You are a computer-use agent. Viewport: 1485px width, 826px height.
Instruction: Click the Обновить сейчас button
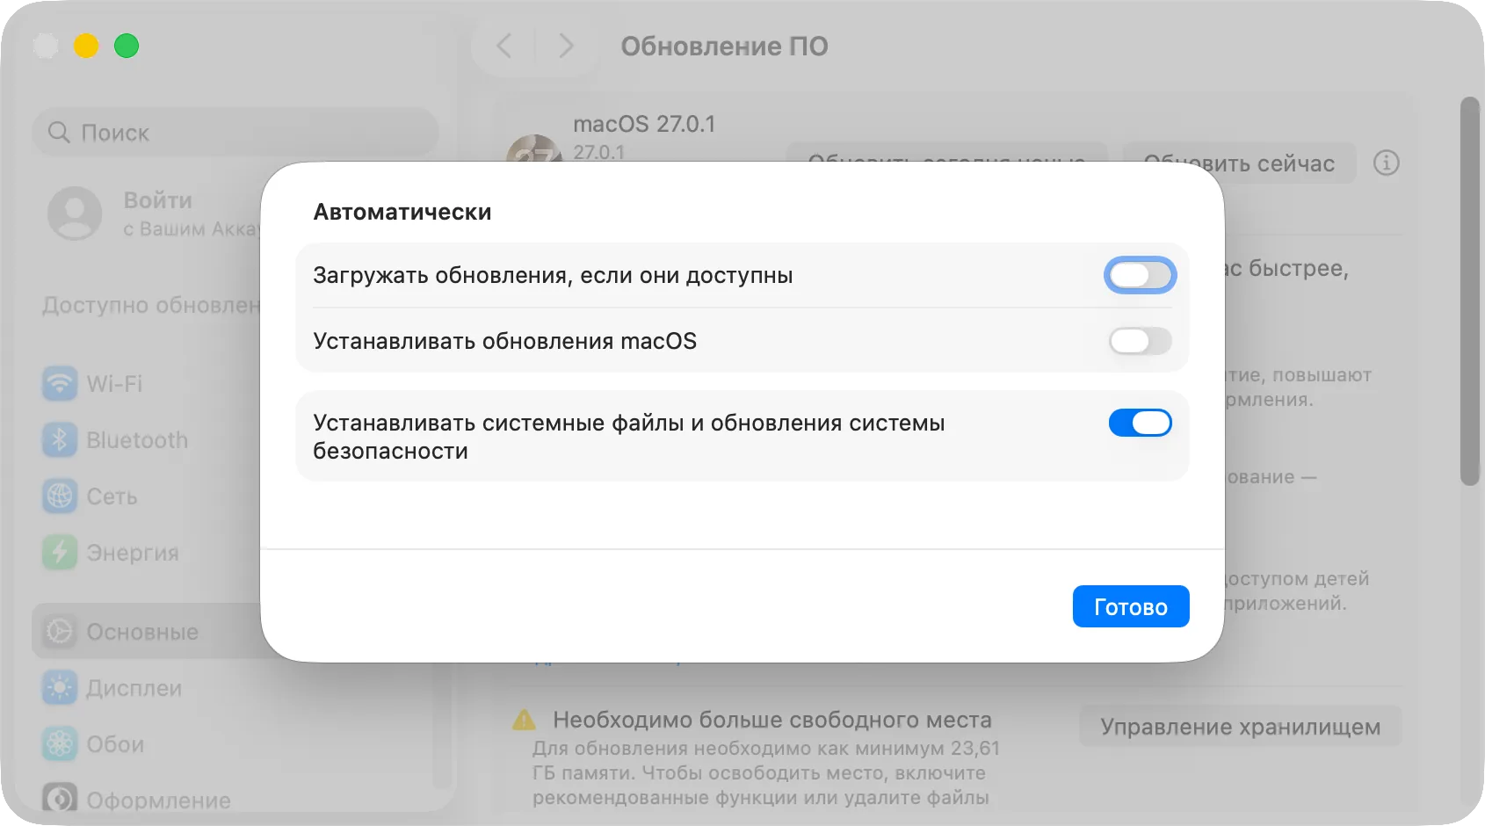(1239, 163)
